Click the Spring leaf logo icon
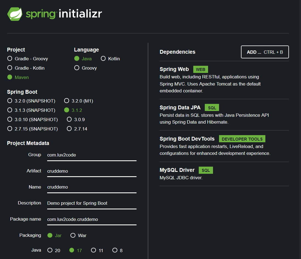Viewport: 301px width, 259px height. click(15, 14)
